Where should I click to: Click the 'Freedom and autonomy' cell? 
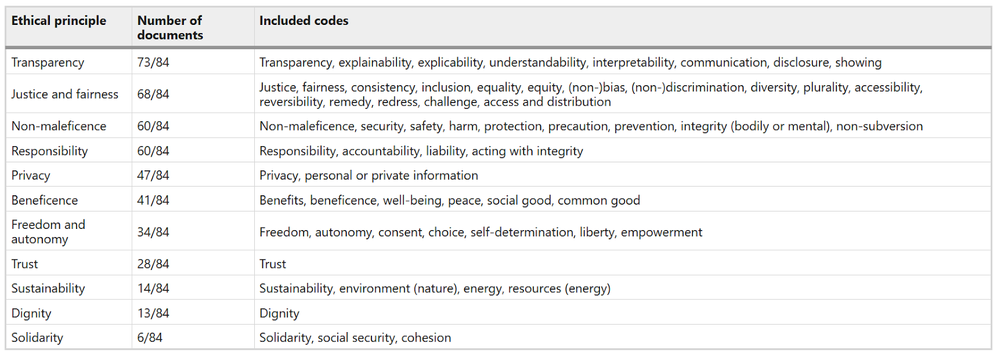[x=48, y=231]
